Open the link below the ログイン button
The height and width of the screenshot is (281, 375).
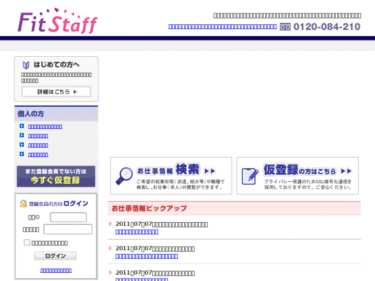56,270
